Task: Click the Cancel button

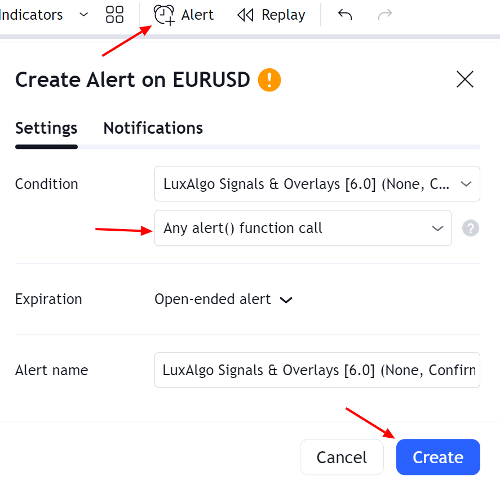Action: coord(342,457)
